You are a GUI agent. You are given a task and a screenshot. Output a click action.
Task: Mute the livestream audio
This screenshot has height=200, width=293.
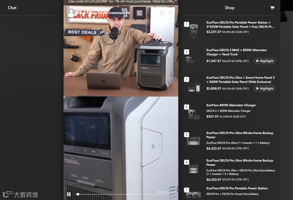(x=170, y=13)
